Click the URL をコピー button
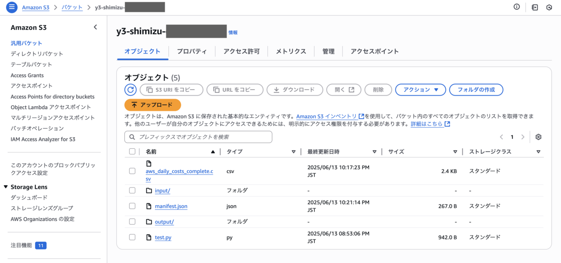Image resolution: width=561 pixels, height=263 pixels. [x=235, y=90]
